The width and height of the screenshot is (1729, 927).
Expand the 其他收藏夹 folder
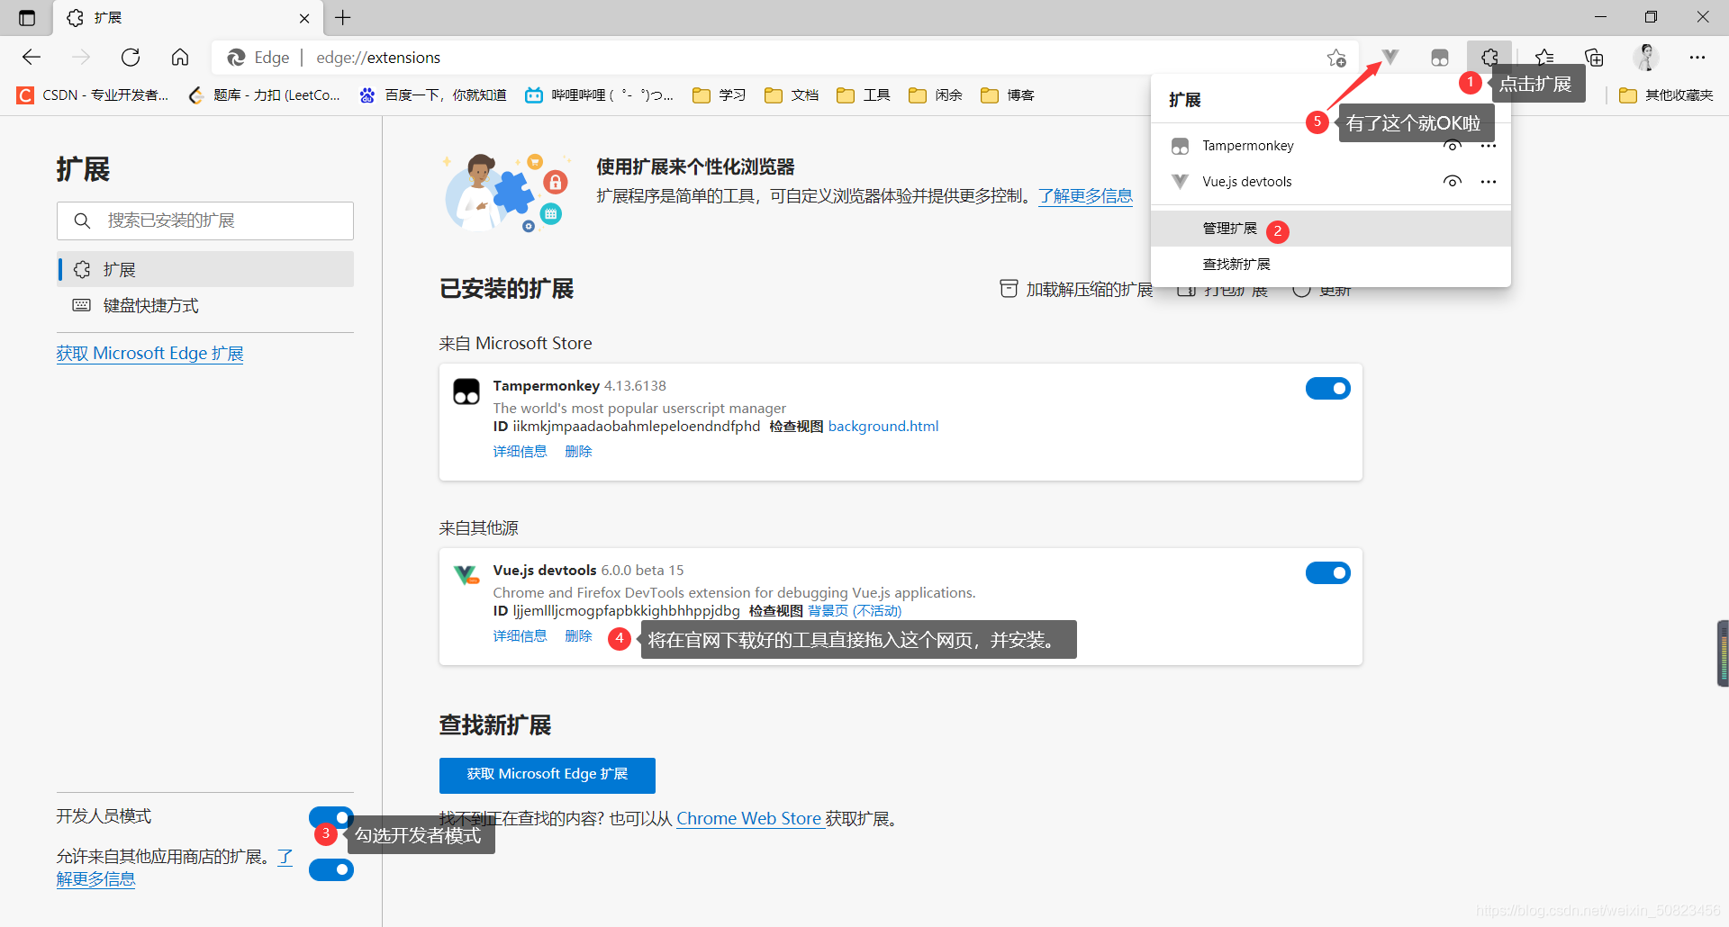(1666, 95)
